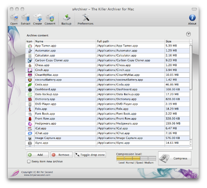Click the App Tamer.app icon
This screenshot has height=188, width=207.
(30, 46)
